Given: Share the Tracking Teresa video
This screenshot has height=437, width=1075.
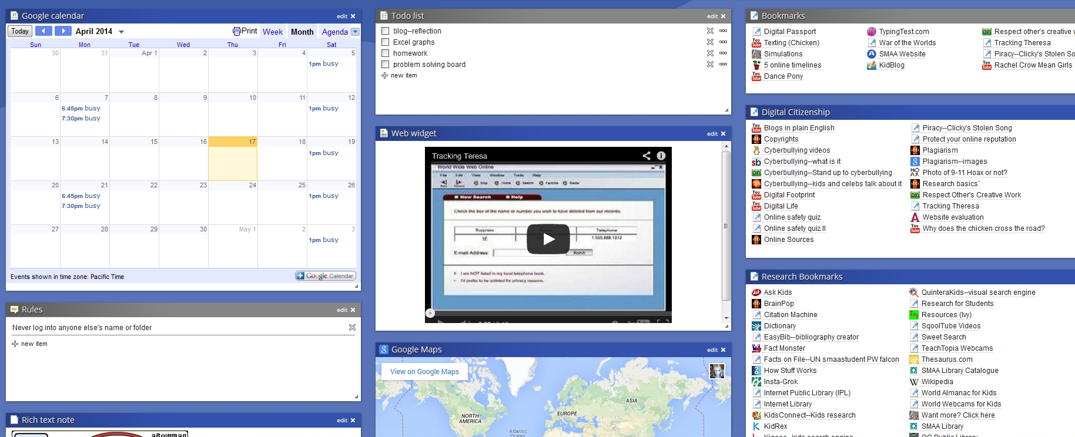Looking at the screenshot, I should click(x=647, y=156).
